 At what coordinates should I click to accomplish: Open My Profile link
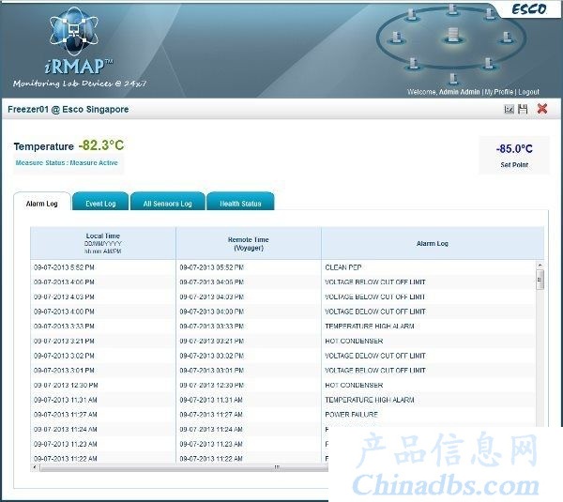(x=499, y=92)
